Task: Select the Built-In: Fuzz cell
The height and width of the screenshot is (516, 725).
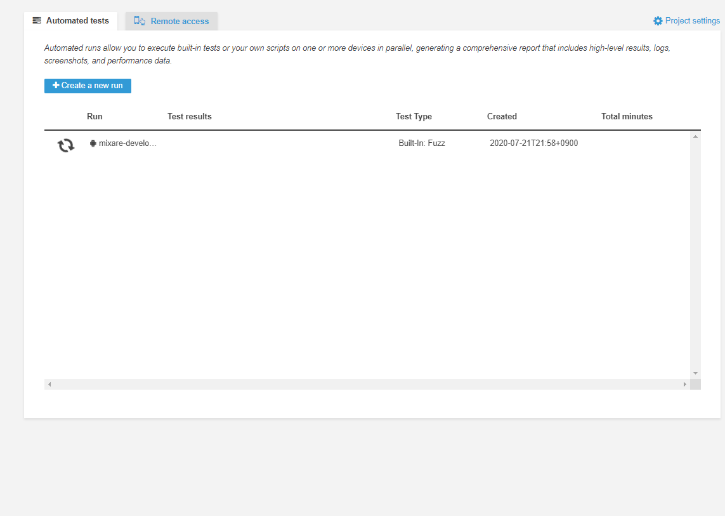Action: click(x=422, y=143)
